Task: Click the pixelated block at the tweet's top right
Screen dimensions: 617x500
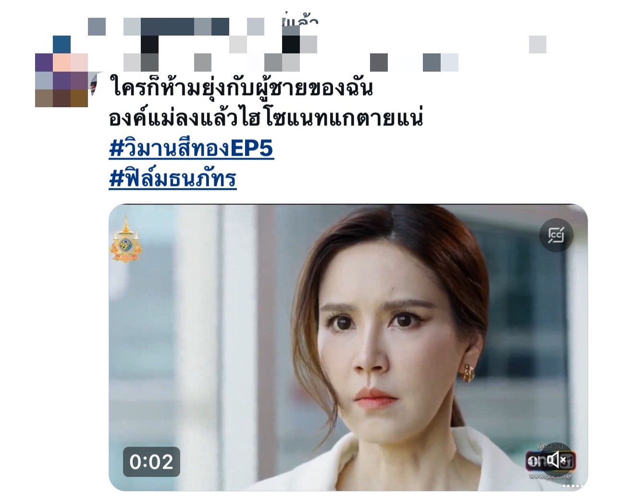Action: pyautogui.click(x=538, y=44)
